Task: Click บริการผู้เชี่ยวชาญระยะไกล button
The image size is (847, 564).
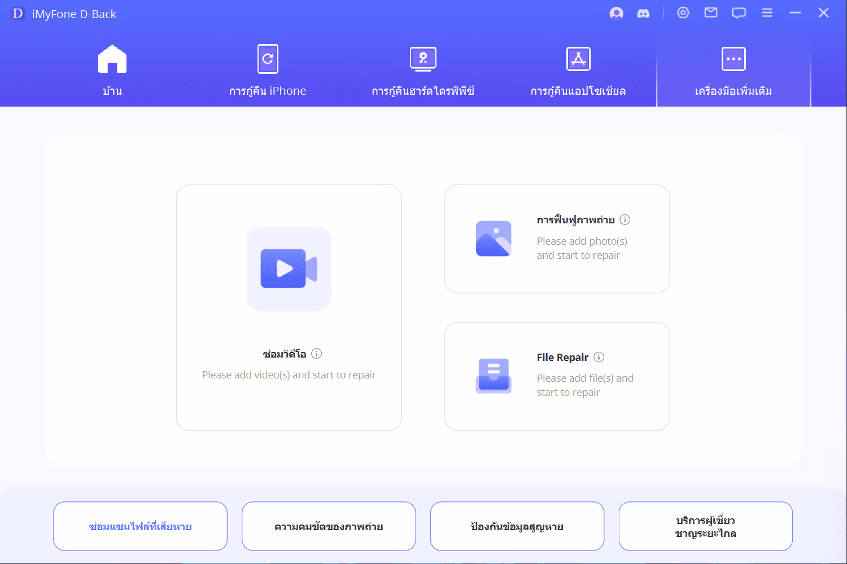Action: pyautogui.click(x=706, y=526)
